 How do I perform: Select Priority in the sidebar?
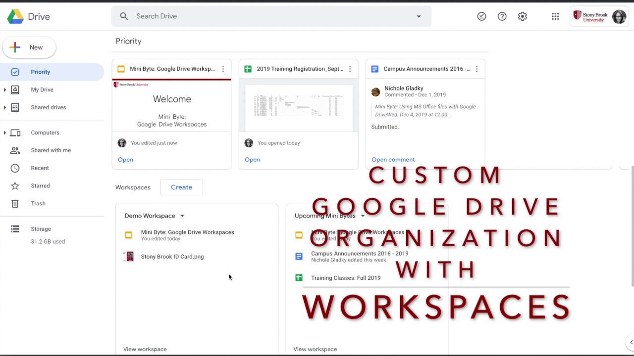pyautogui.click(x=52, y=72)
